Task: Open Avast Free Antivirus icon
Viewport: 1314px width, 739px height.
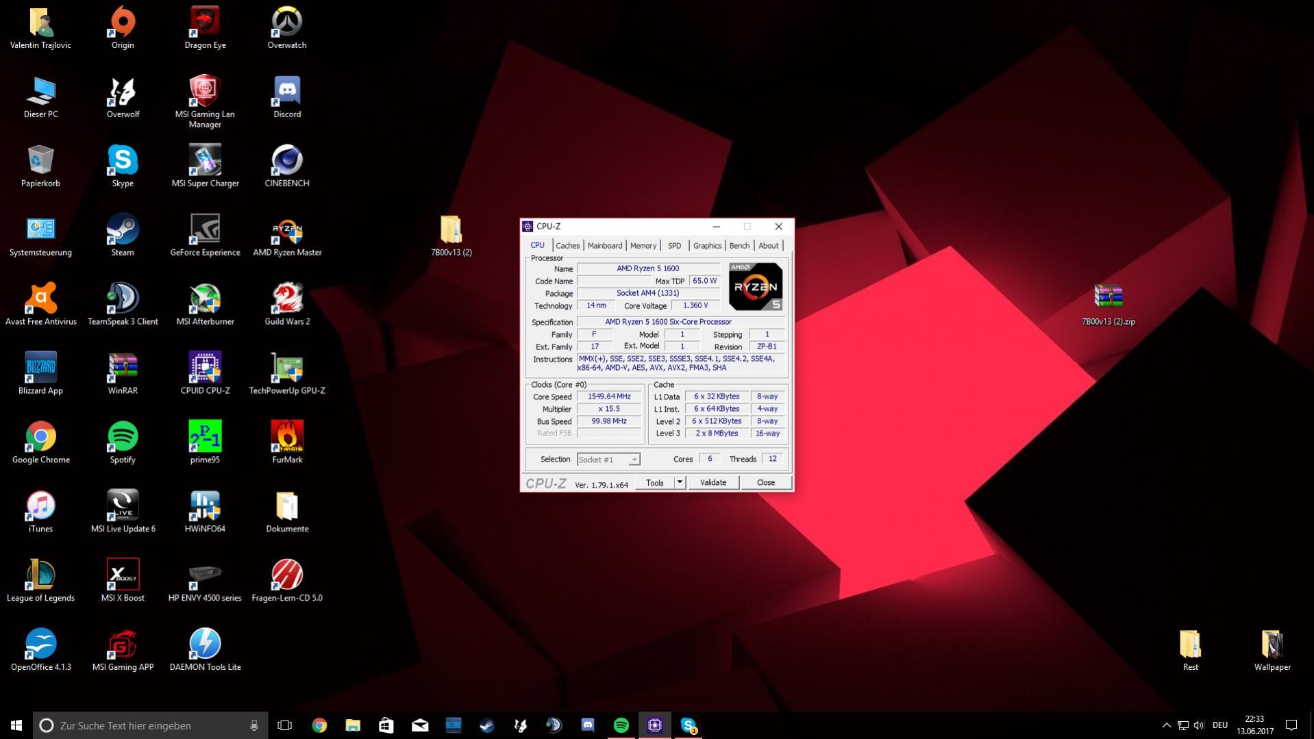Action: [40, 305]
